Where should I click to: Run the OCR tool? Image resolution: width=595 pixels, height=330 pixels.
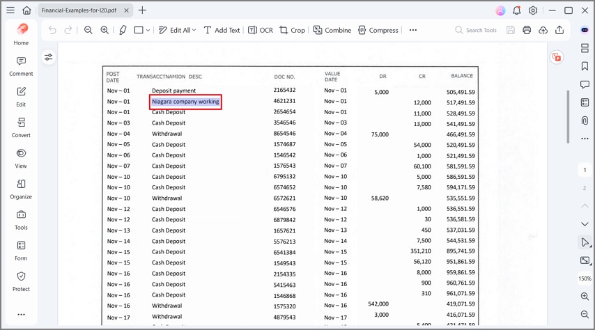[261, 30]
